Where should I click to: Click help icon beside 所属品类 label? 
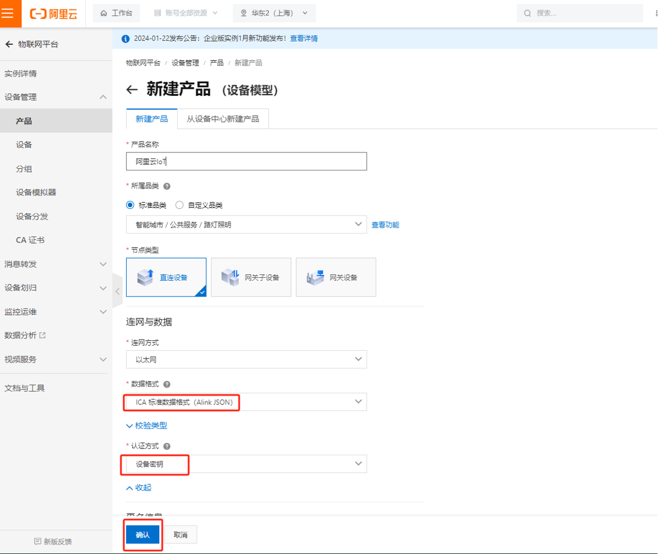(167, 186)
